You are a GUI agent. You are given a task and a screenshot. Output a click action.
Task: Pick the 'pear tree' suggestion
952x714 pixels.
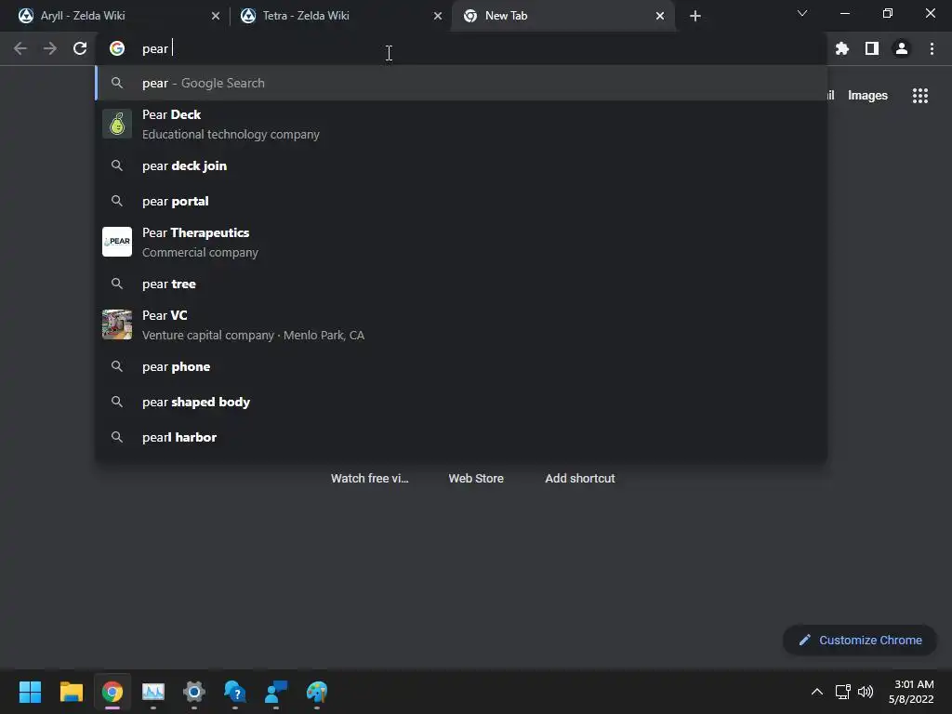click(461, 284)
